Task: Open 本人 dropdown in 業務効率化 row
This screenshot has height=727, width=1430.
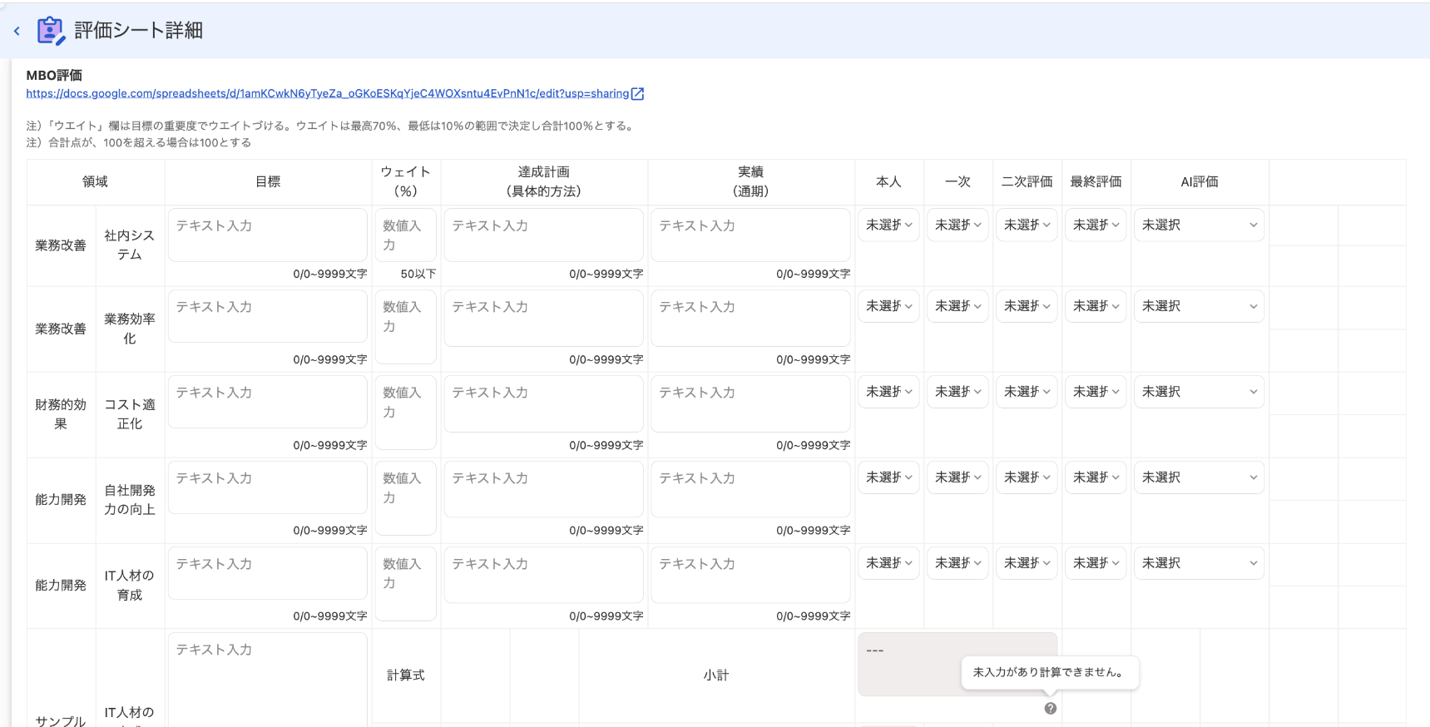Action: click(888, 306)
